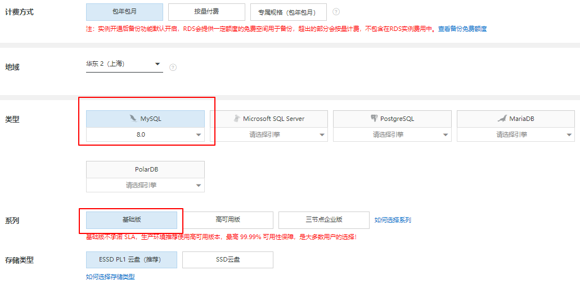The width and height of the screenshot is (580, 288).
Task: Expand the 华东 2（上海）region dropdown
Action: [124, 64]
